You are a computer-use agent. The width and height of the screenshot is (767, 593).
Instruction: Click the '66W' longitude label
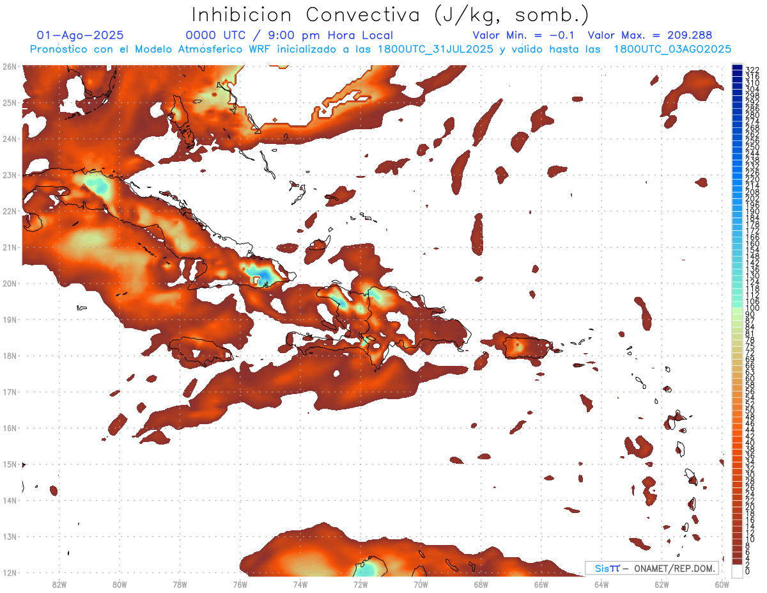[541, 583]
